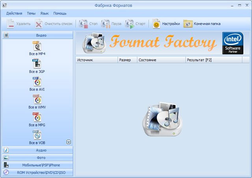Click the ROM disc icon
Screen dimensions: 252x178
(x=6, y=172)
